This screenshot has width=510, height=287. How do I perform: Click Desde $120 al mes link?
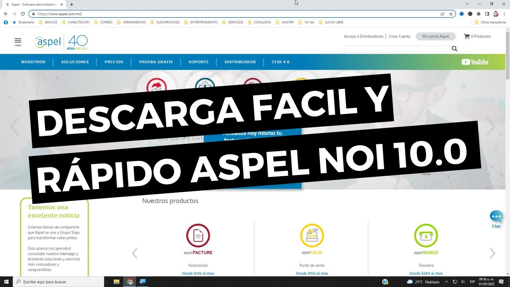click(198, 273)
